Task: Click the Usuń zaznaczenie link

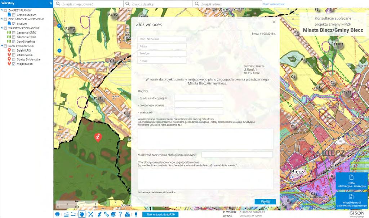Action: [274, 4]
